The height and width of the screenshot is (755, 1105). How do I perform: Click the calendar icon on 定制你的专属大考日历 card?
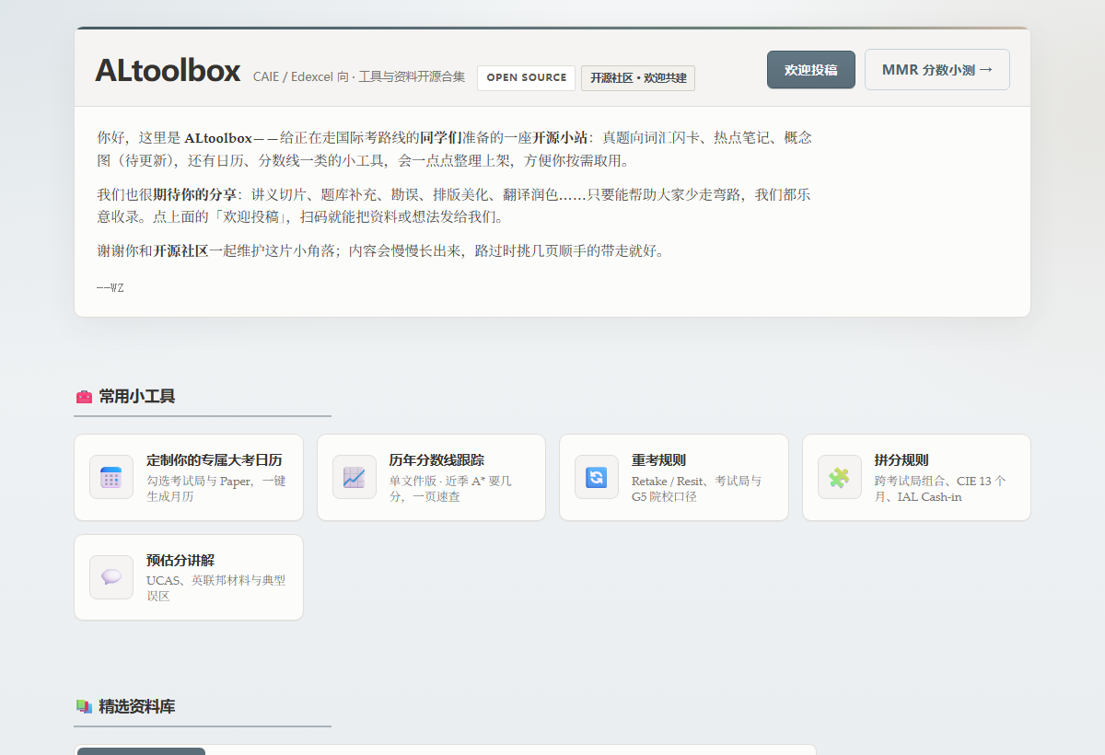coord(110,477)
